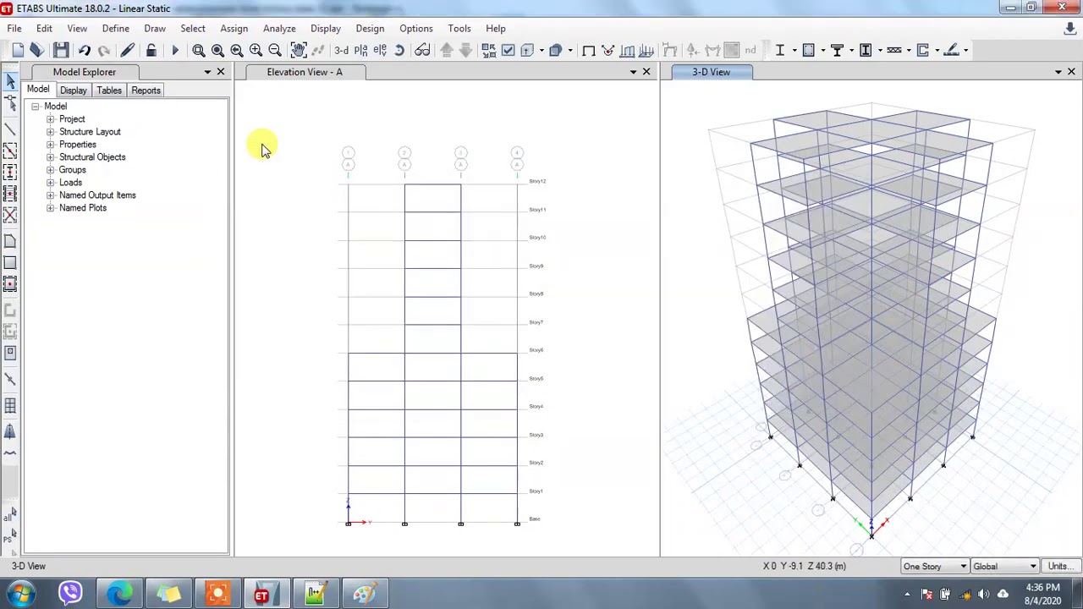Open the File menu
The image size is (1083, 609).
tap(14, 28)
